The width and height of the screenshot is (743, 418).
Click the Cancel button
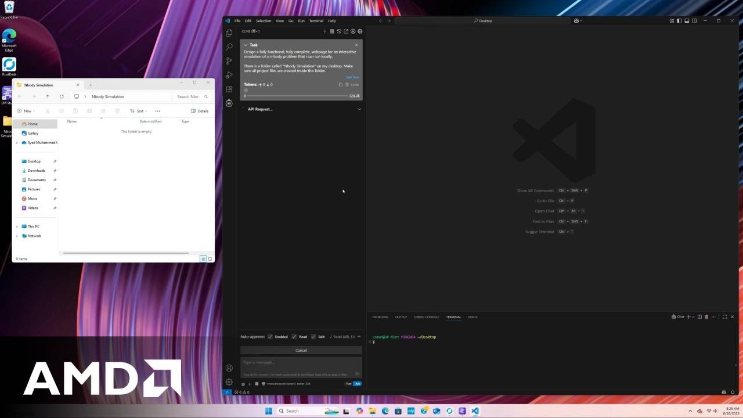coord(301,350)
